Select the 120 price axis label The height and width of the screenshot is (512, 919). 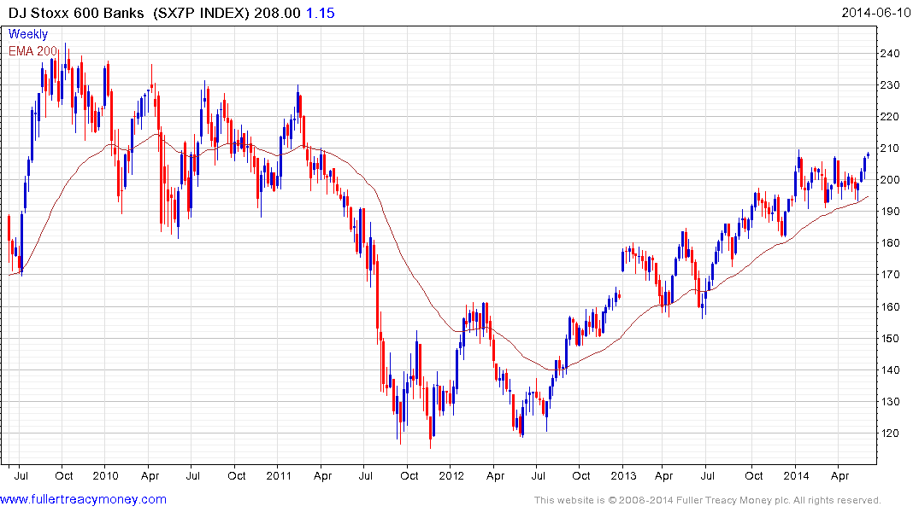click(890, 433)
